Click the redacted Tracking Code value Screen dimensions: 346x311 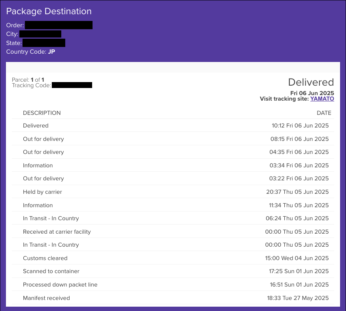tap(72, 85)
